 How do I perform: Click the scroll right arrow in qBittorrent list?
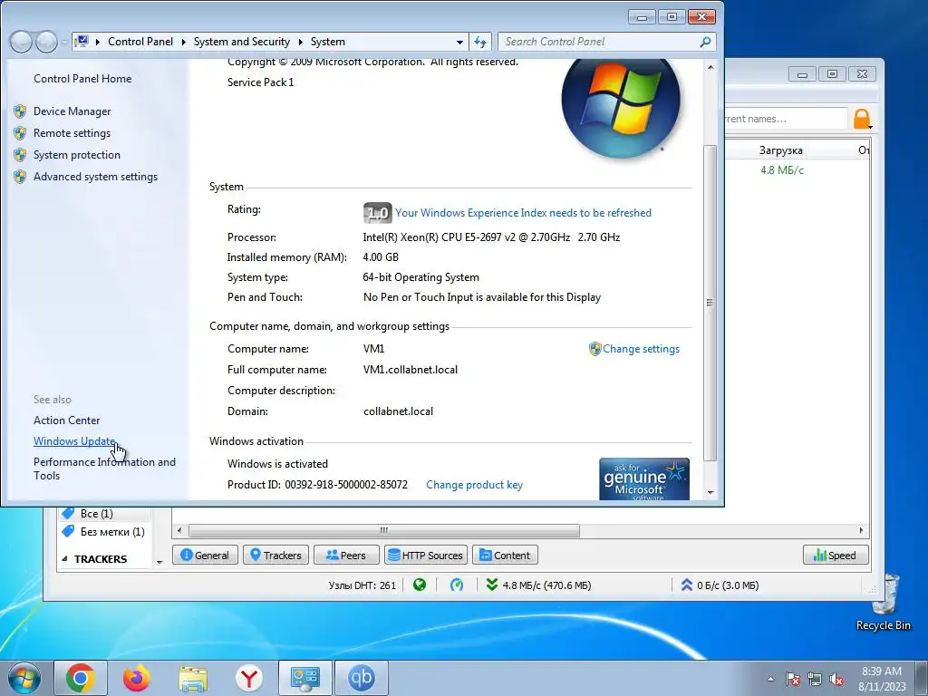pyautogui.click(x=861, y=530)
